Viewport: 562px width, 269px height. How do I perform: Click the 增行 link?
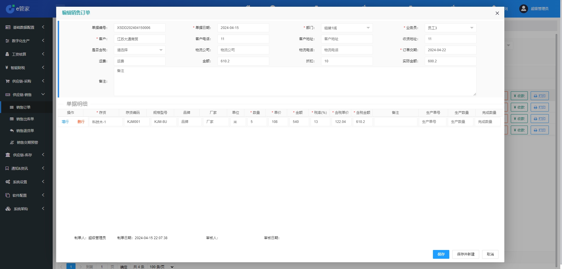click(65, 122)
